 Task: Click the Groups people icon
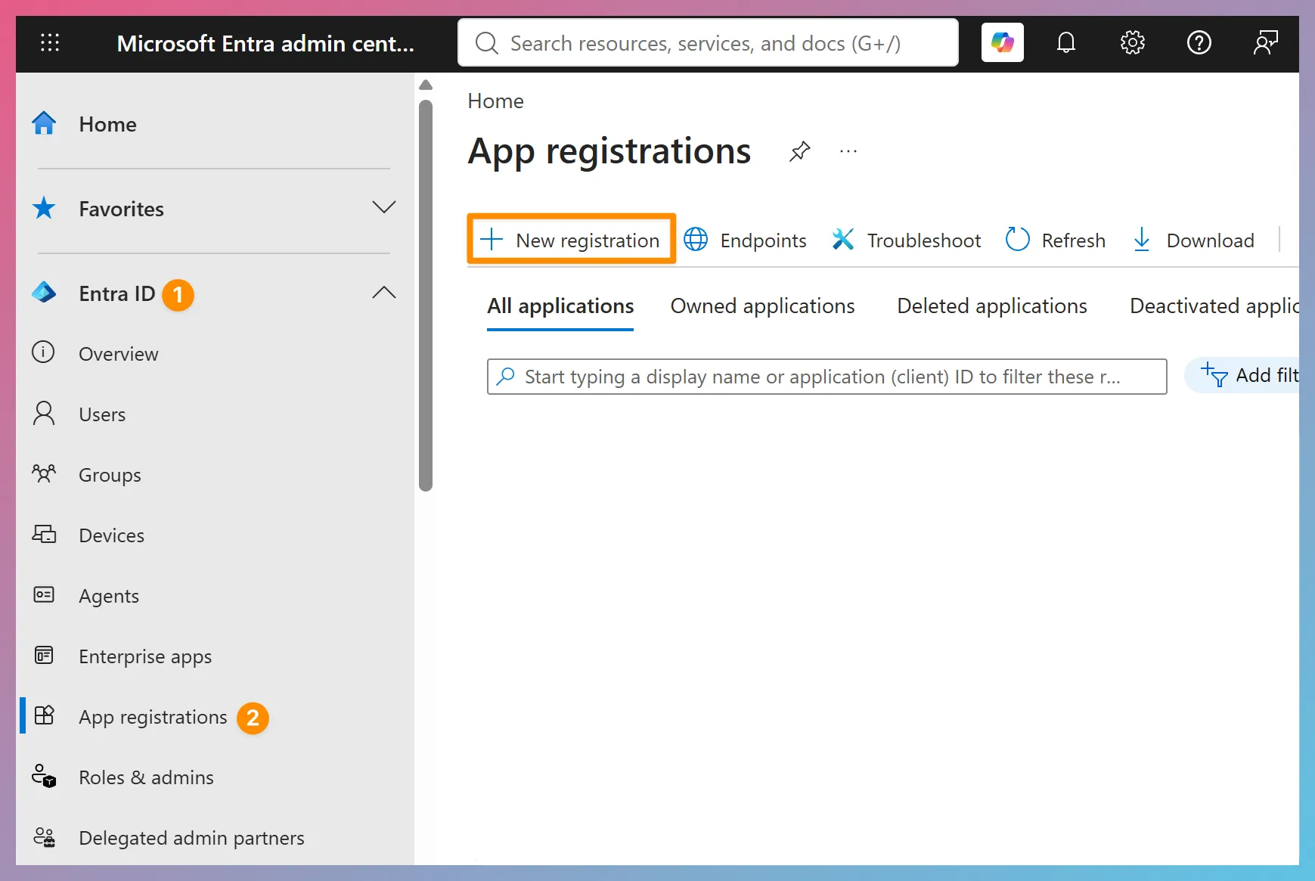click(44, 474)
